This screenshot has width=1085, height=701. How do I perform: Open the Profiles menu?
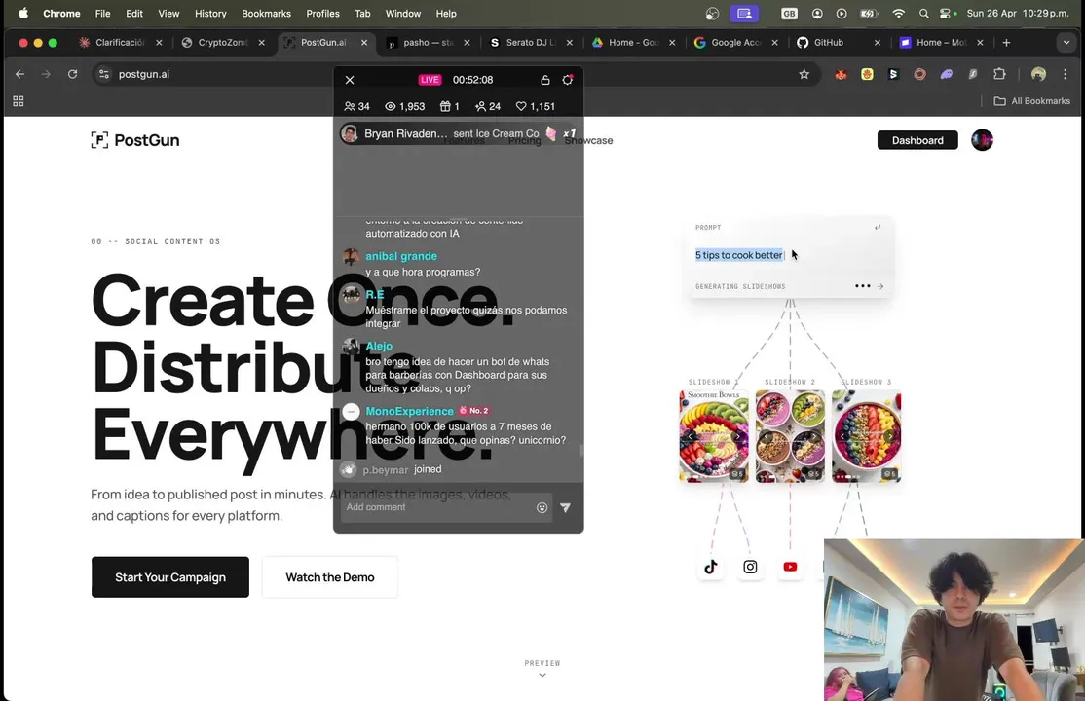click(323, 14)
